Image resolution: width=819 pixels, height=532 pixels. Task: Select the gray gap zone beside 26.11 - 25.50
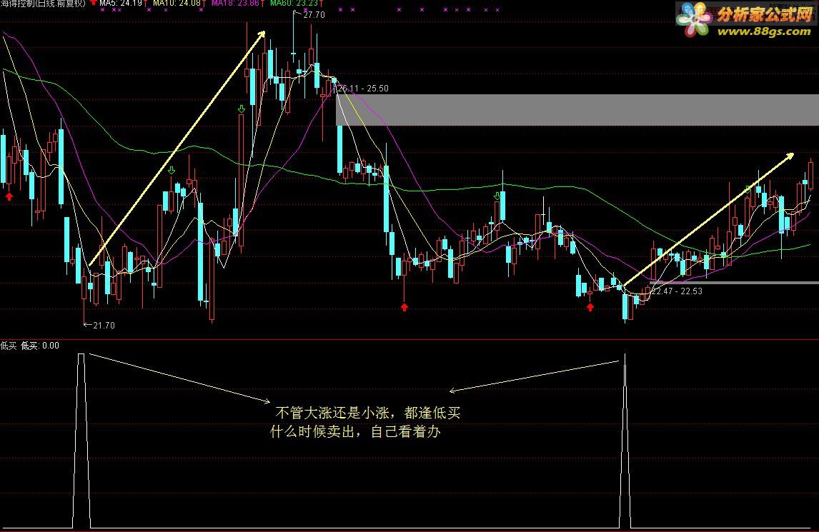pyautogui.click(x=577, y=110)
